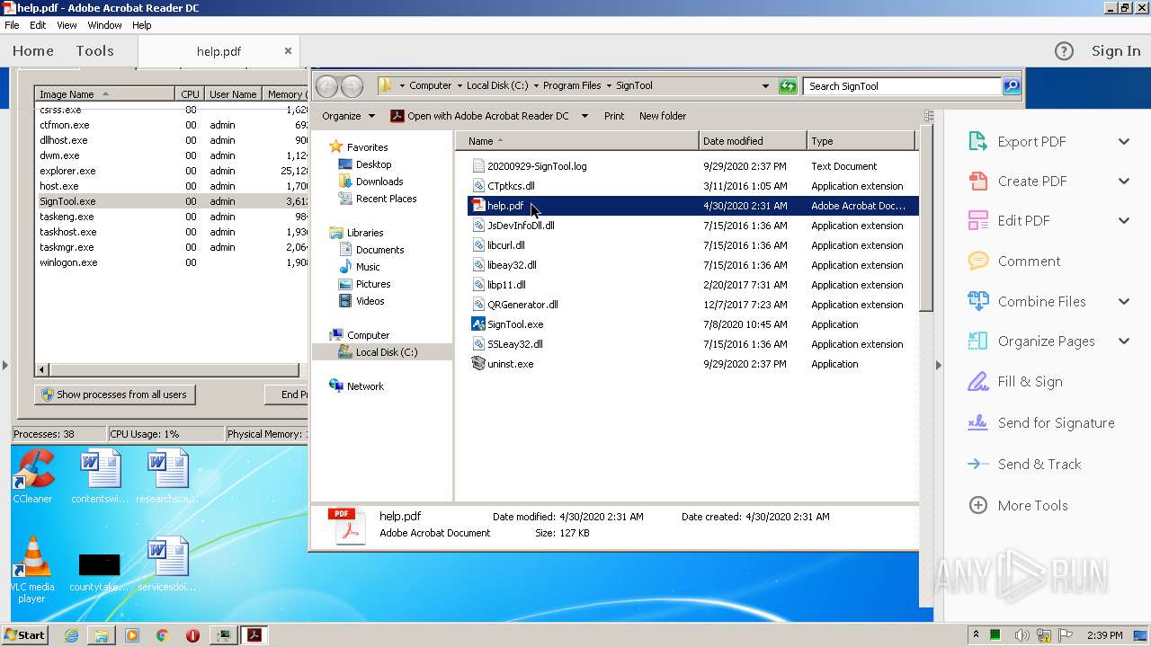
Task: Open the Organize dropdown in Explorer
Action: pyautogui.click(x=348, y=116)
